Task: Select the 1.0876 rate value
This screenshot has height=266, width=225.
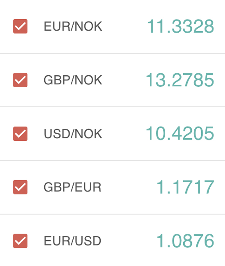Action: coord(185,241)
